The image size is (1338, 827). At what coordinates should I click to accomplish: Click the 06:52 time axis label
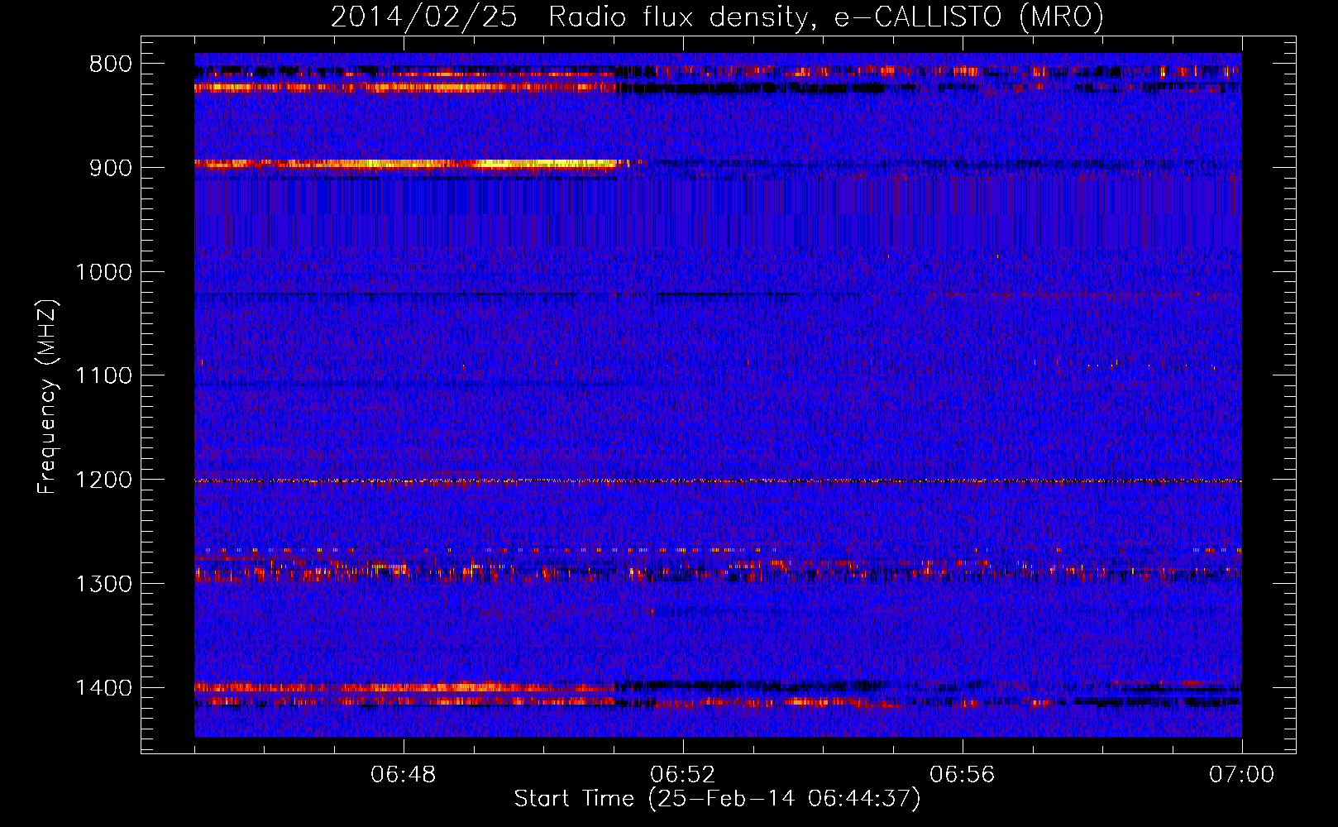tap(683, 775)
